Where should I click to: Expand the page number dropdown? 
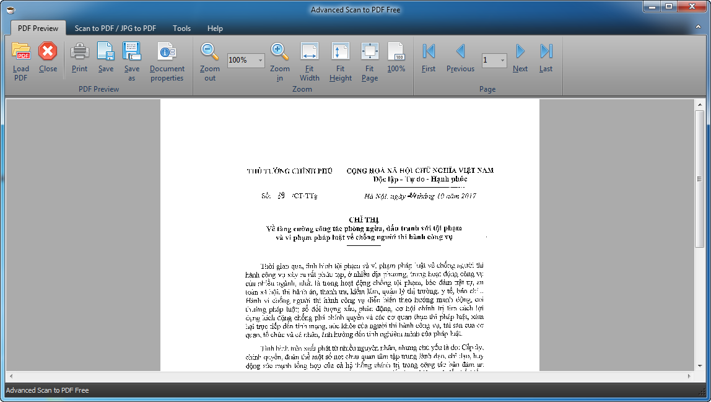tap(502, 60)
